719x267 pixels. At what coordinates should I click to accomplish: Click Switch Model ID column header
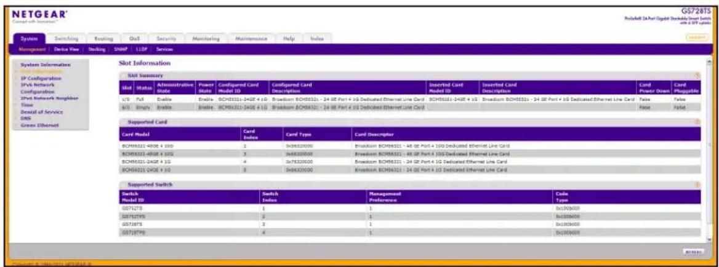(188, 197)
